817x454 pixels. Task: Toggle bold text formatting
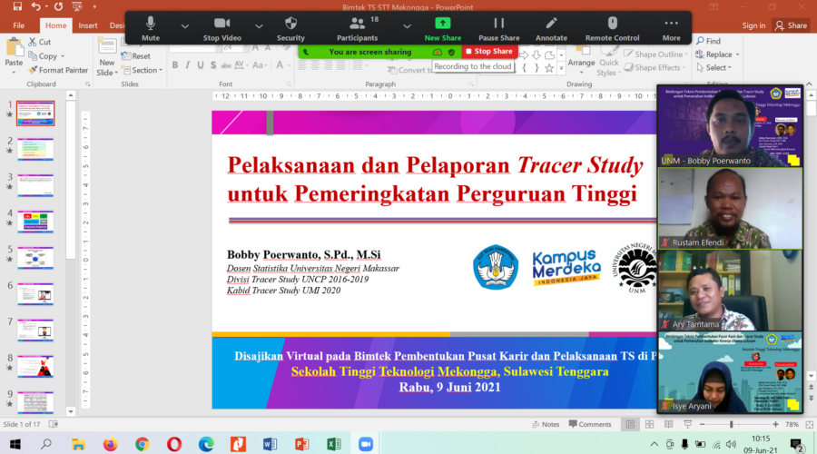[175, 65]
